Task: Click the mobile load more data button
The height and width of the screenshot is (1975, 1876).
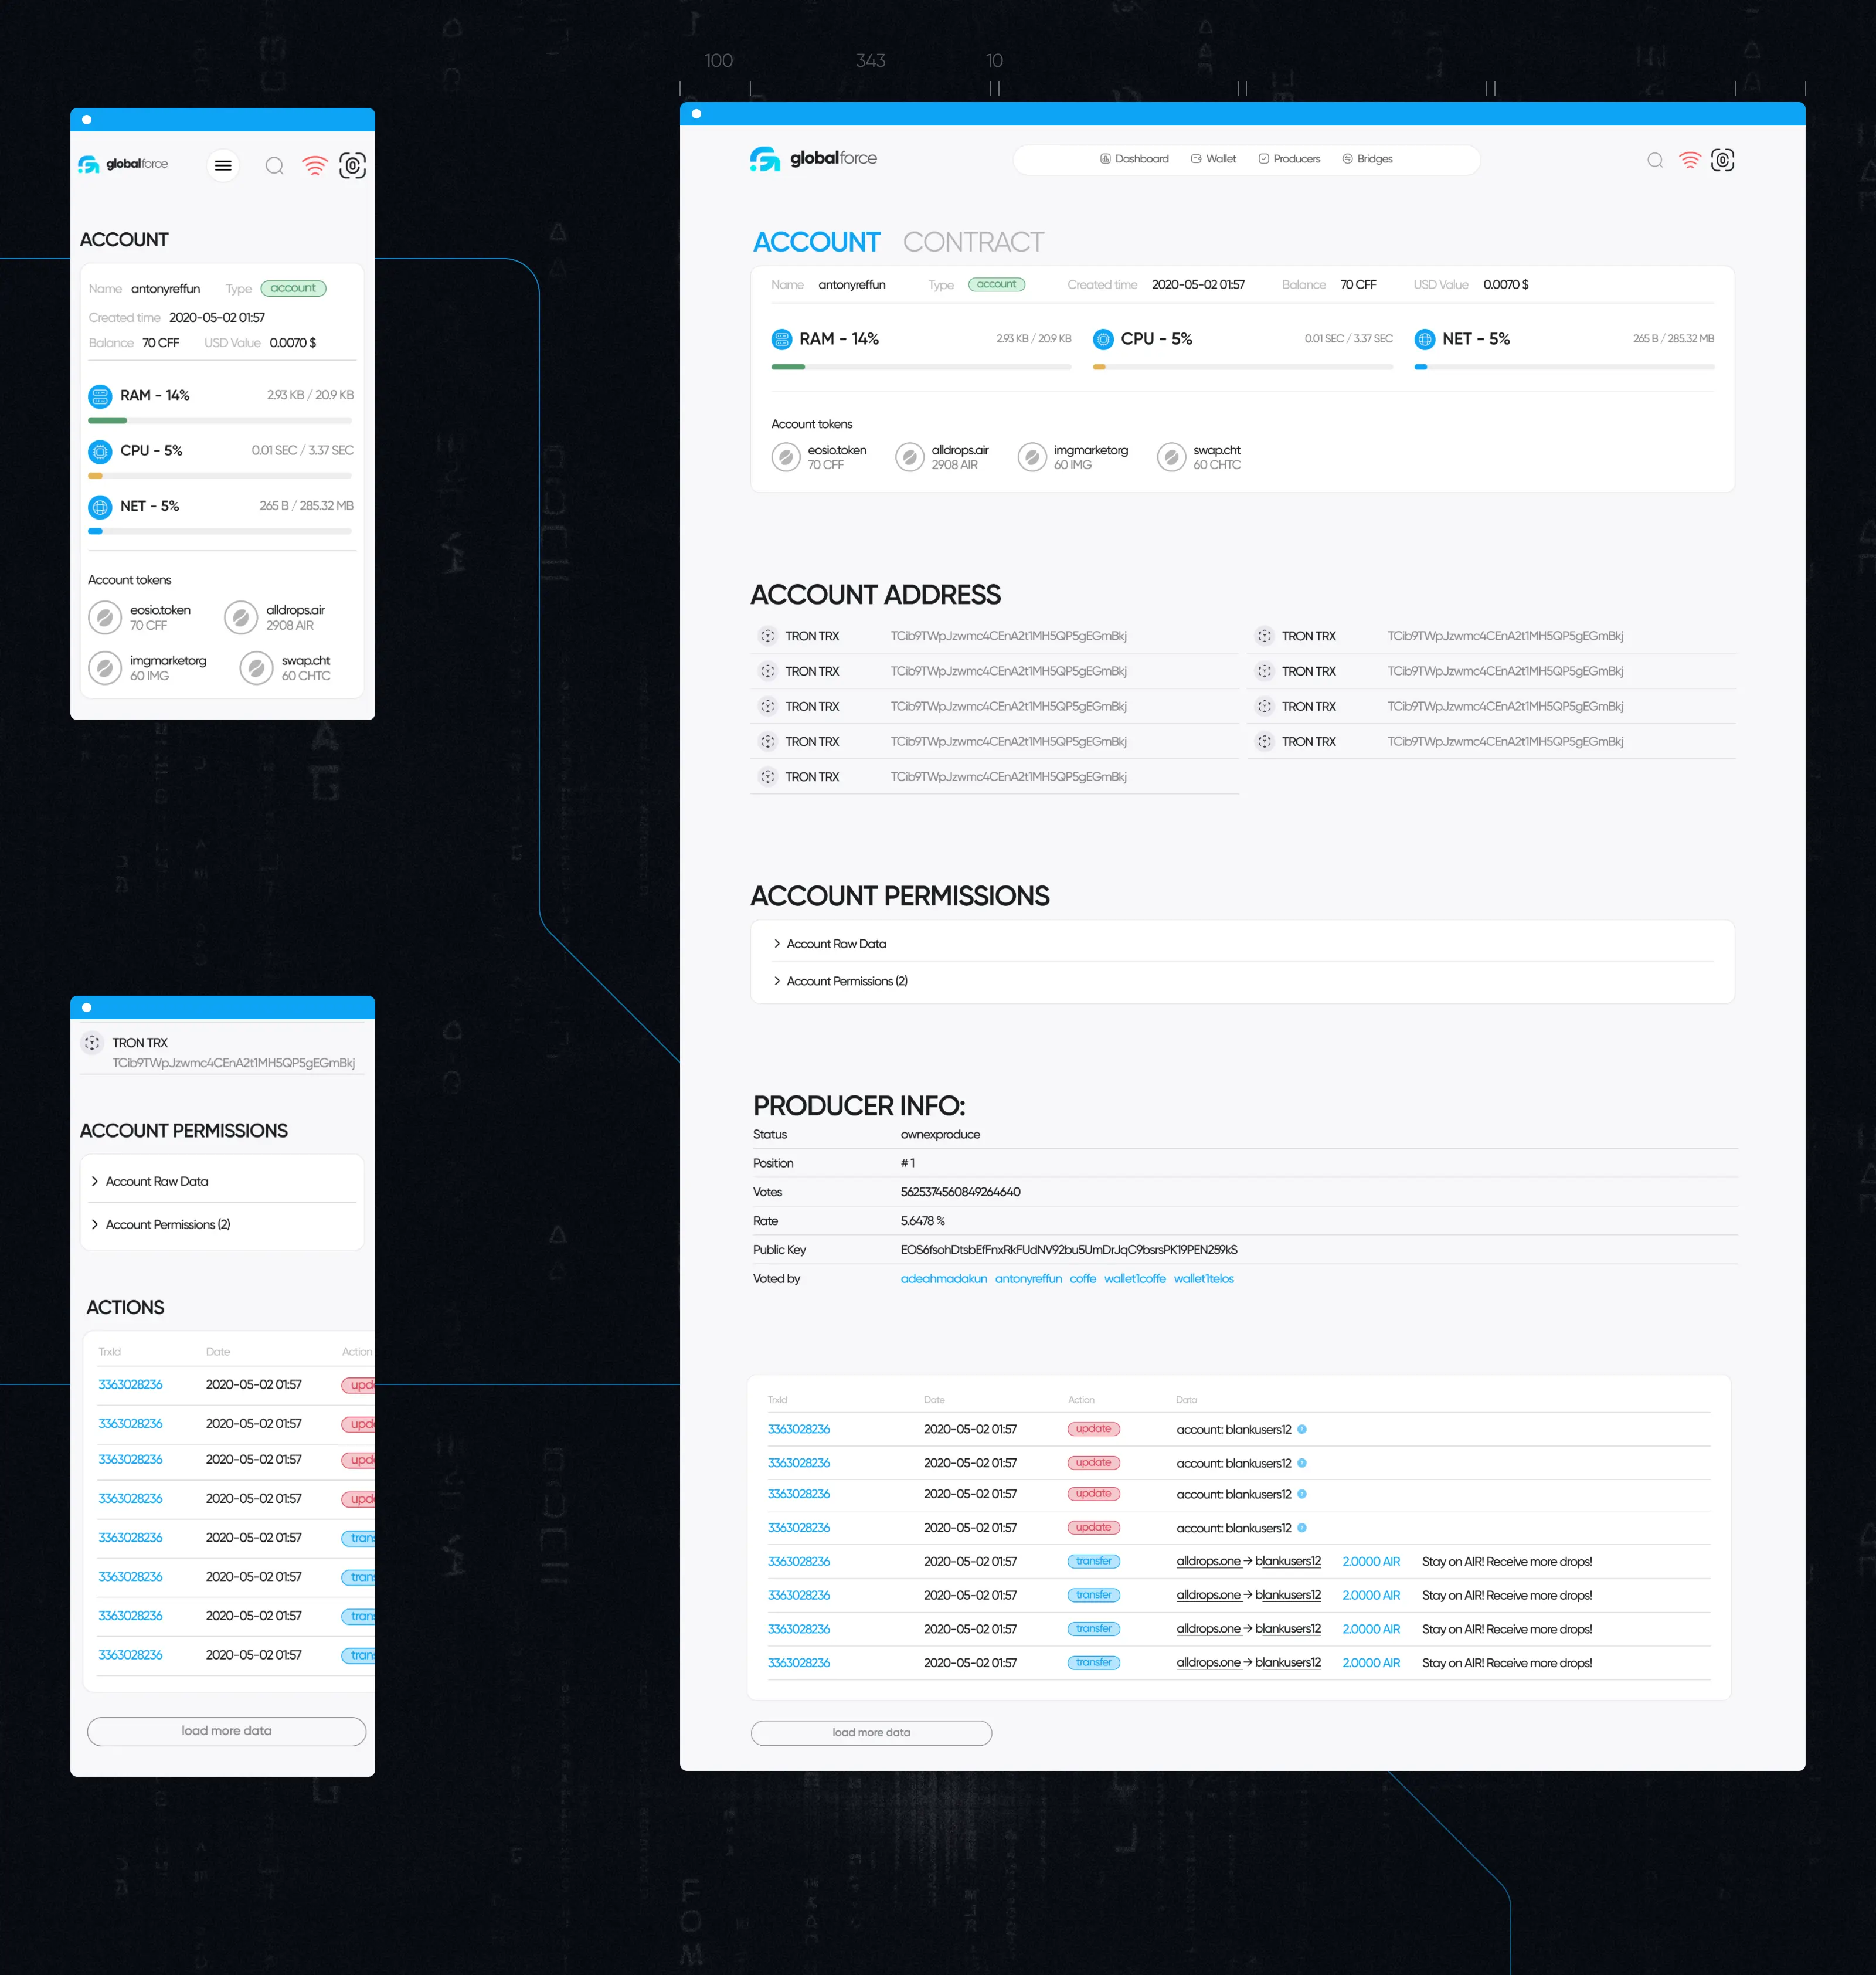Action: point(226,1731)
